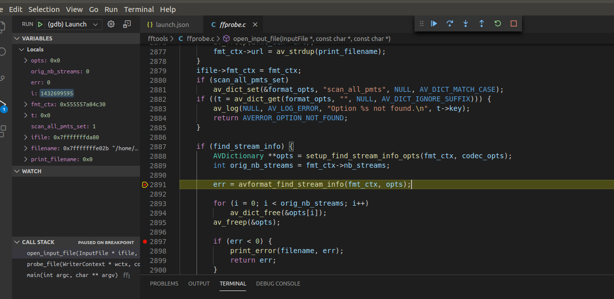This screenshot has height=299, width=614.
Task: Click line number 2893 in the gutter
Action: tap(158, 204)
